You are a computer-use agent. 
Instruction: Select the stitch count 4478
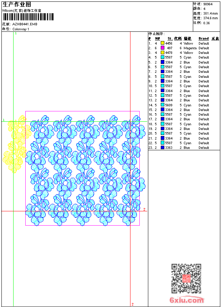pyautogui.click(x=169, y=53)
